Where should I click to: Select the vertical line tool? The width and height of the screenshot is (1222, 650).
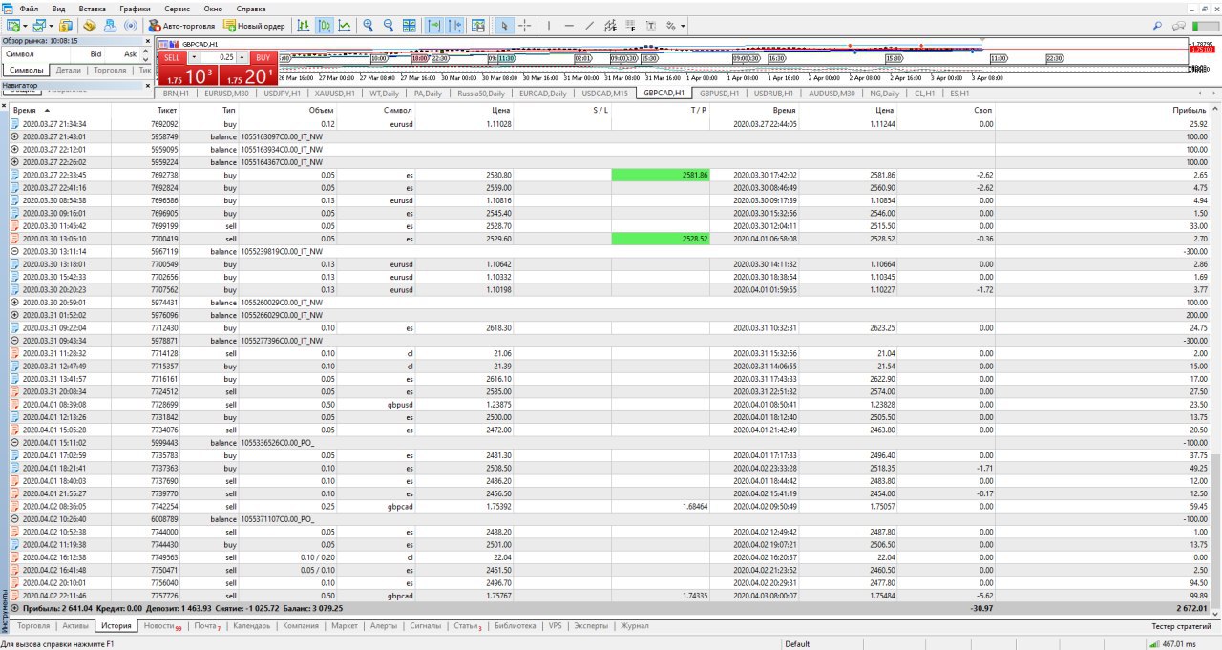548,26
